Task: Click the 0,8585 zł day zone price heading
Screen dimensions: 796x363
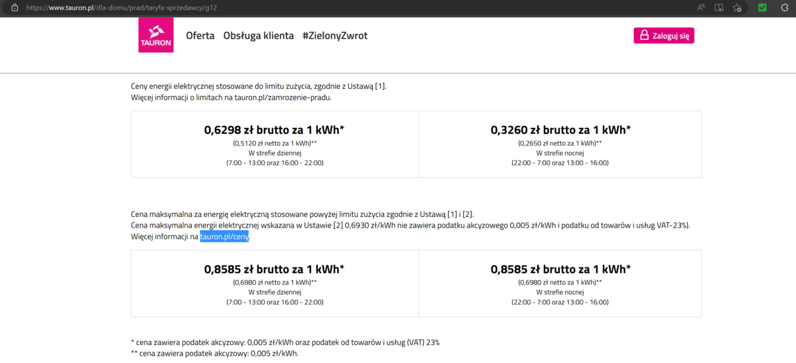Action: pyautogui.click(x=274, y=269)
